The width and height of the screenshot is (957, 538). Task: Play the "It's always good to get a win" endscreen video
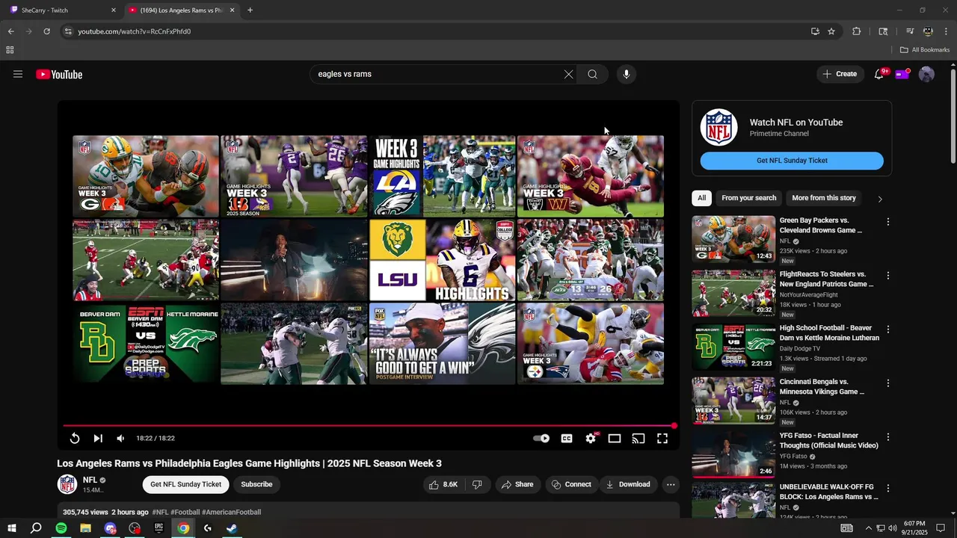coord(442,344)
